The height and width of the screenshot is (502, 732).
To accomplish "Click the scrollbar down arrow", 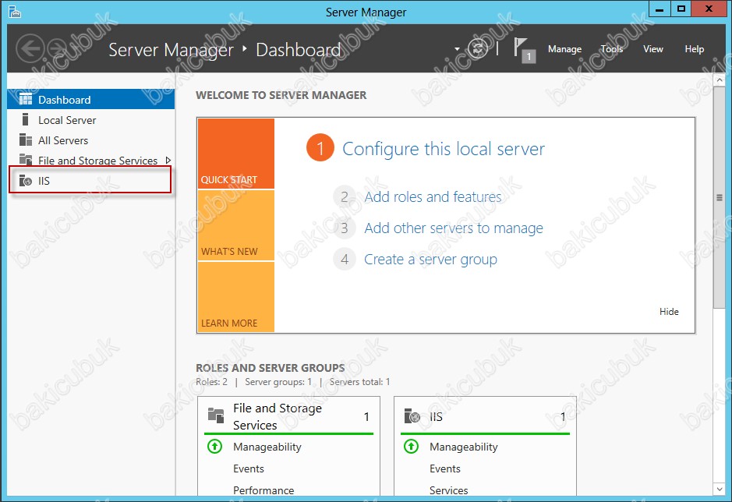I will pos(719,489).
